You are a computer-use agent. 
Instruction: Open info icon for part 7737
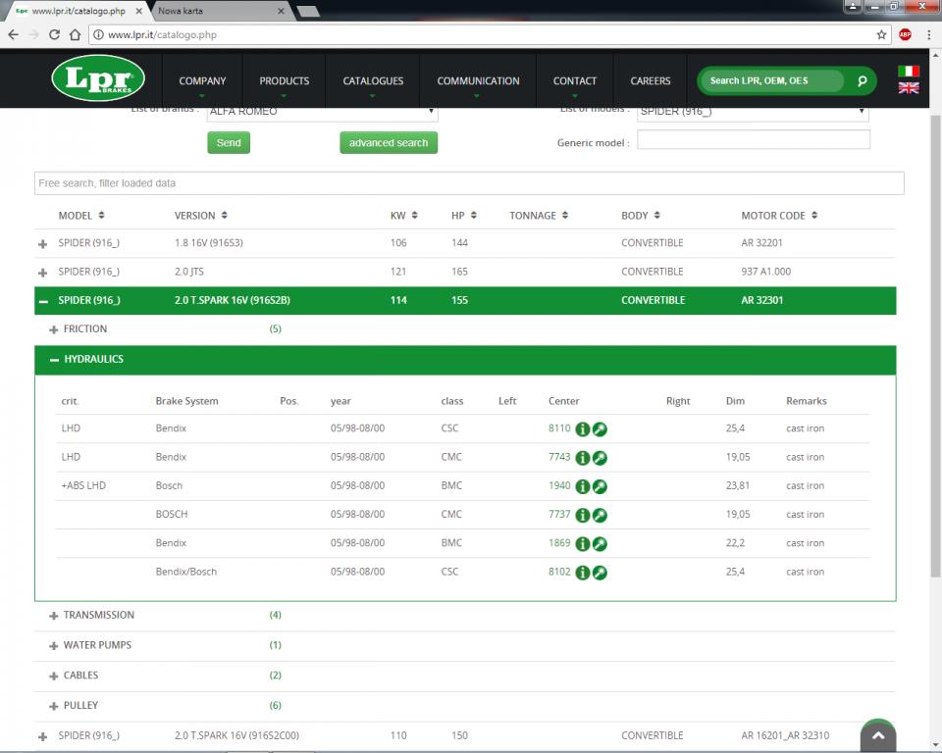pos(582,515)
